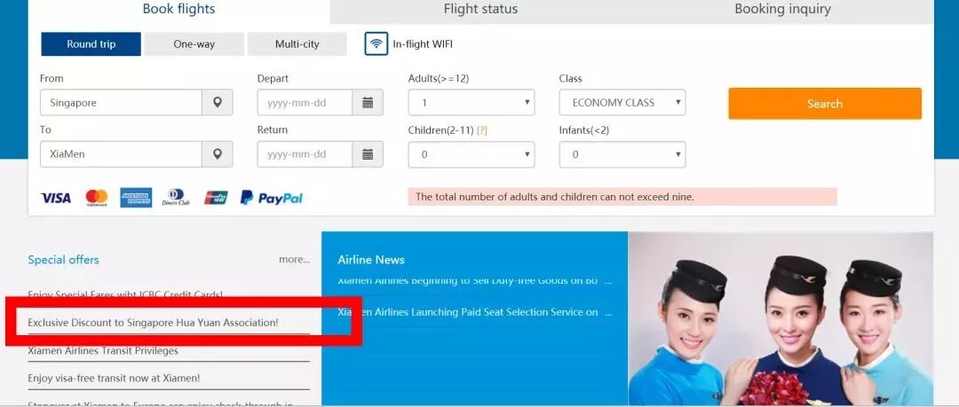959x407 pixels.
Task: Open 'Enjoy Special Fares' ICBC Credit Cards offer
Action: 125,294
